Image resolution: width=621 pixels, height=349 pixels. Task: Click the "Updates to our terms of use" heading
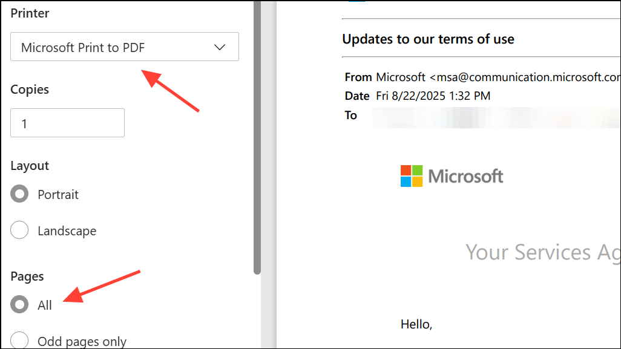pyautogui.click(x=428, y=39)
